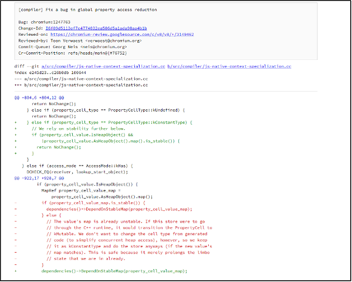Click the commit title 'Fix a bug in global property access reduction'
This screenshot has width=352, height=282.
point(101,9)
